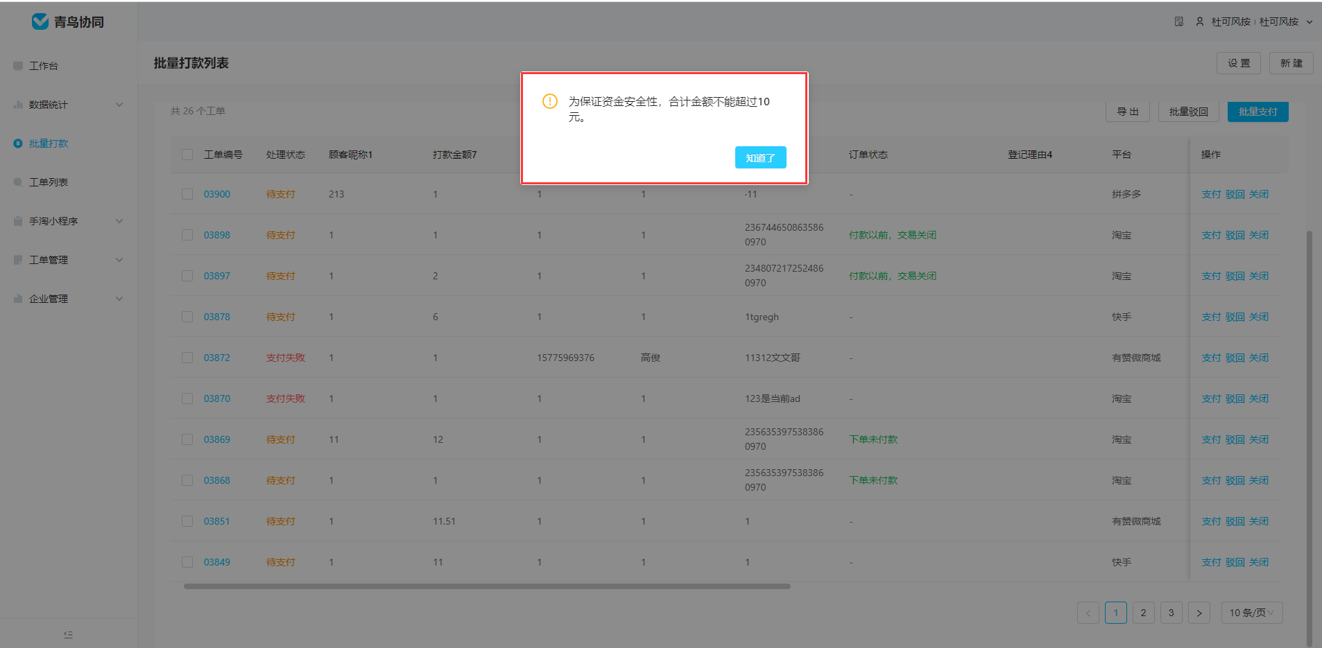Click the 导出 button
This screenshot has height=648, width=1322.
(1128, 112)
